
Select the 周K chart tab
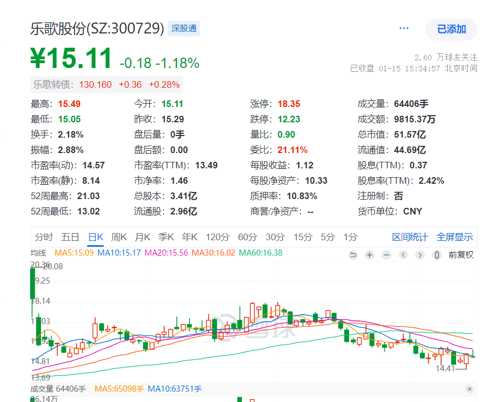tap(119, 237)
